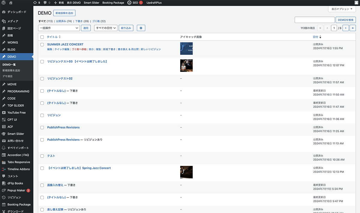Viewport: 360px width, 213px height.
Task: Open comments bubble icon in admin bar
Action: pos(47,3)
